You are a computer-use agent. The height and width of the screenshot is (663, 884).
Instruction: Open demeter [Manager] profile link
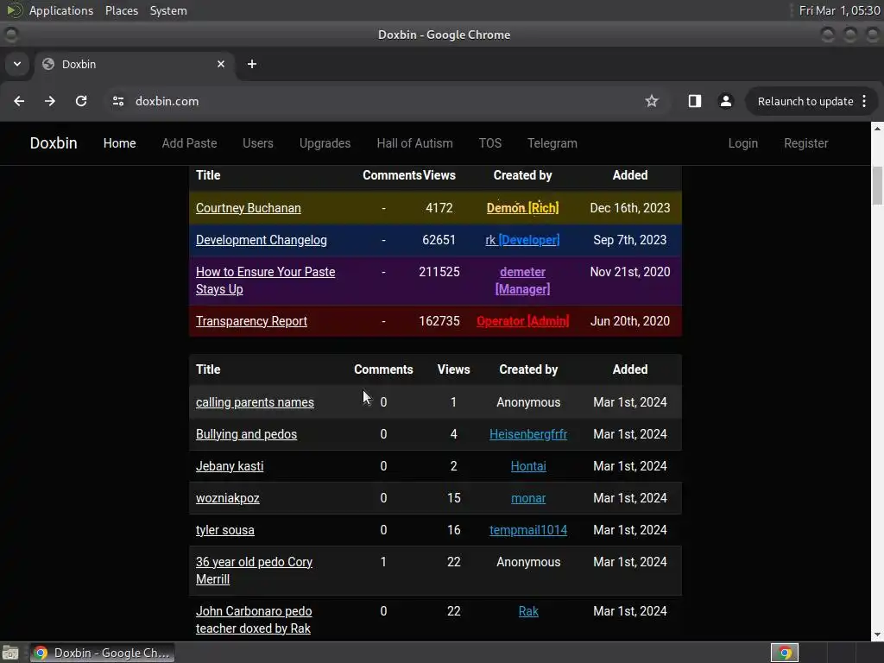coord(522,281)
